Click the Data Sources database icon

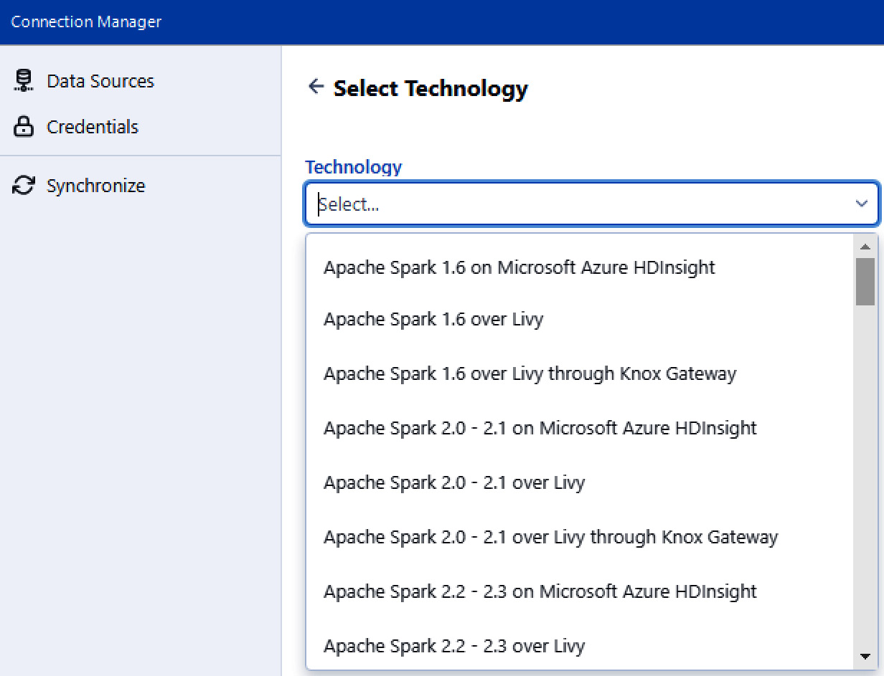click(x=23, y=81)
